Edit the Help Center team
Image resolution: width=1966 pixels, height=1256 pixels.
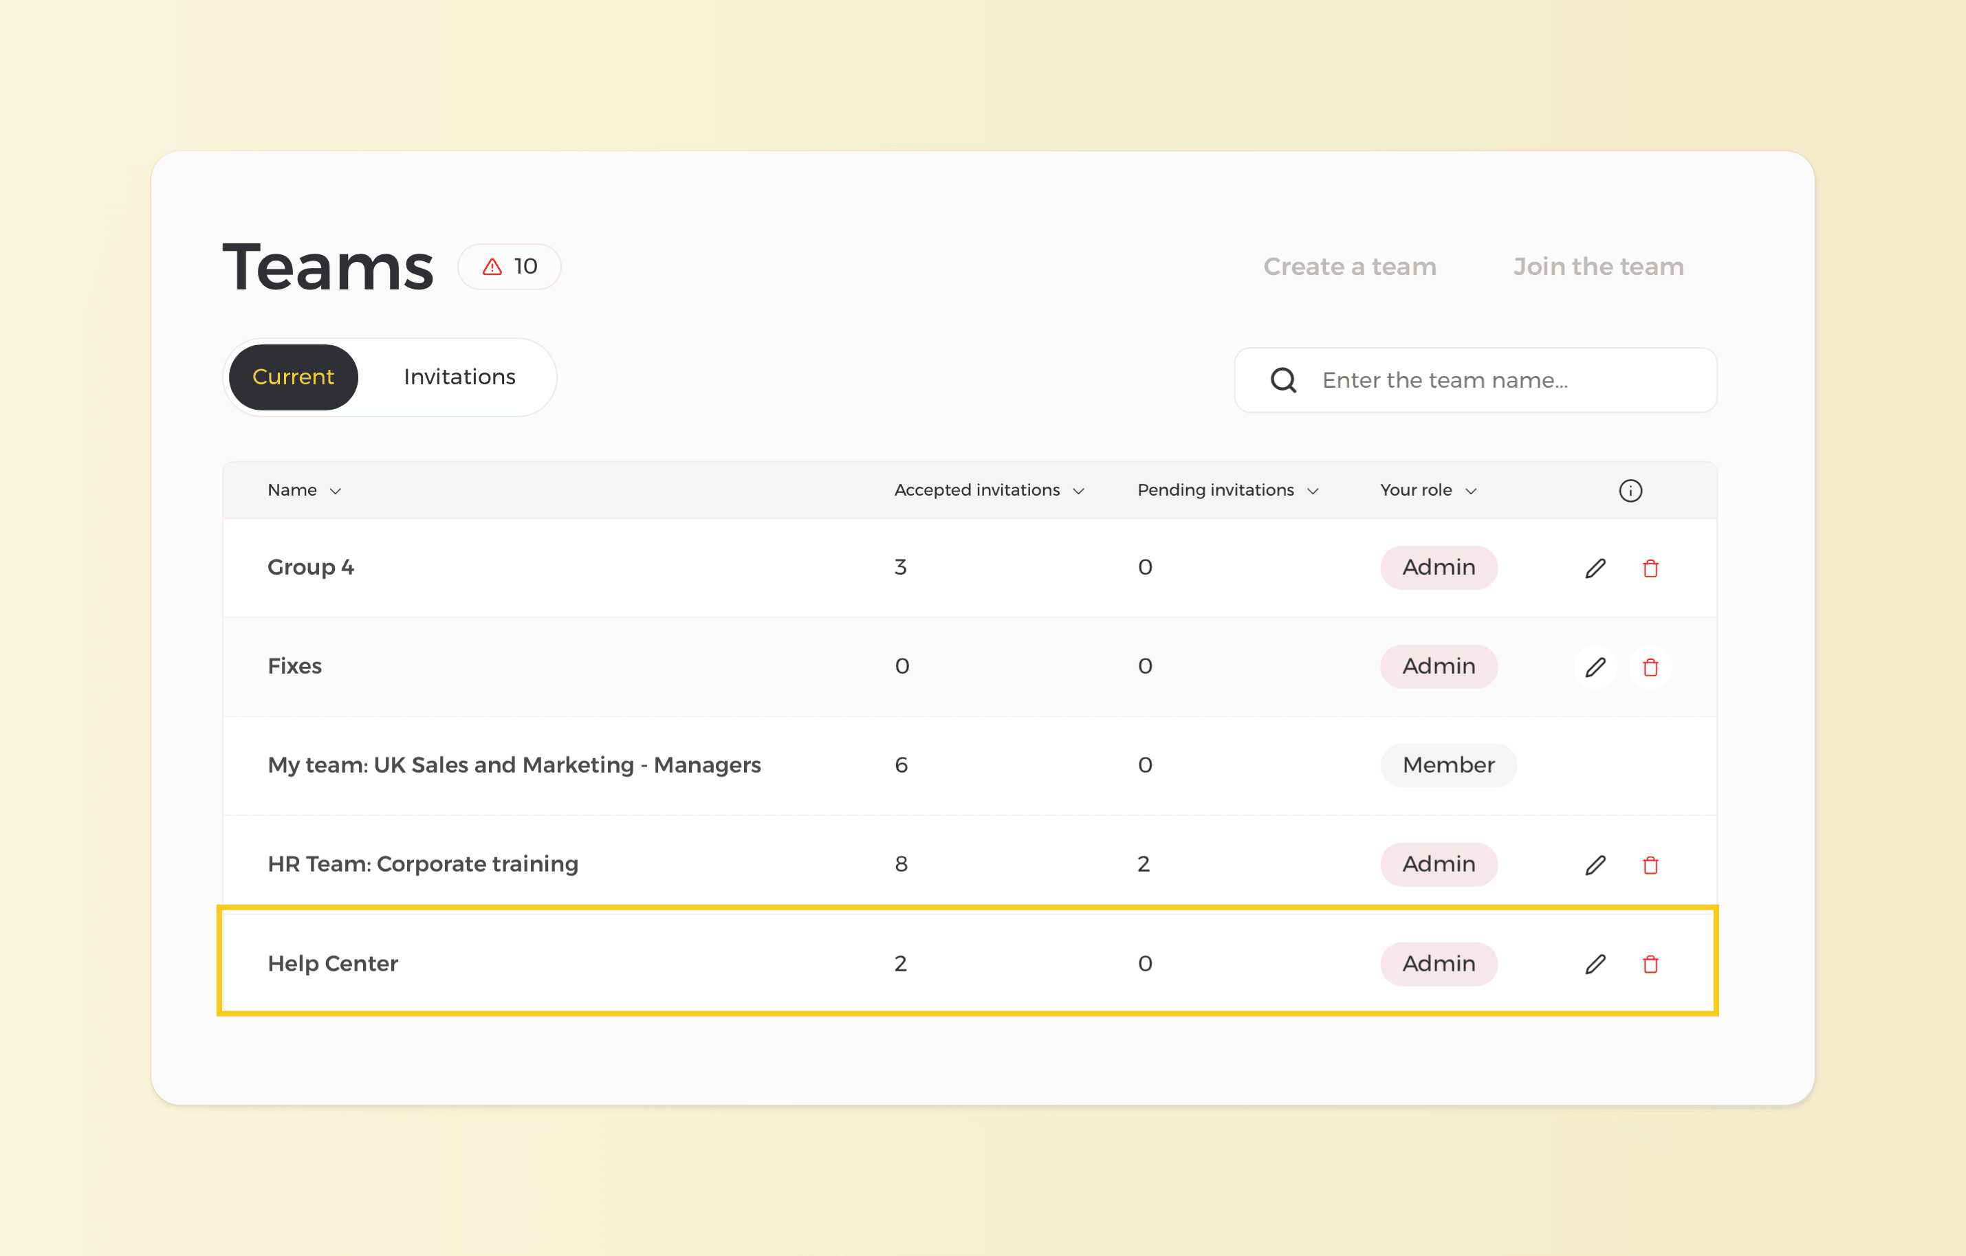pyautogui.click(x=1595, y=964)
